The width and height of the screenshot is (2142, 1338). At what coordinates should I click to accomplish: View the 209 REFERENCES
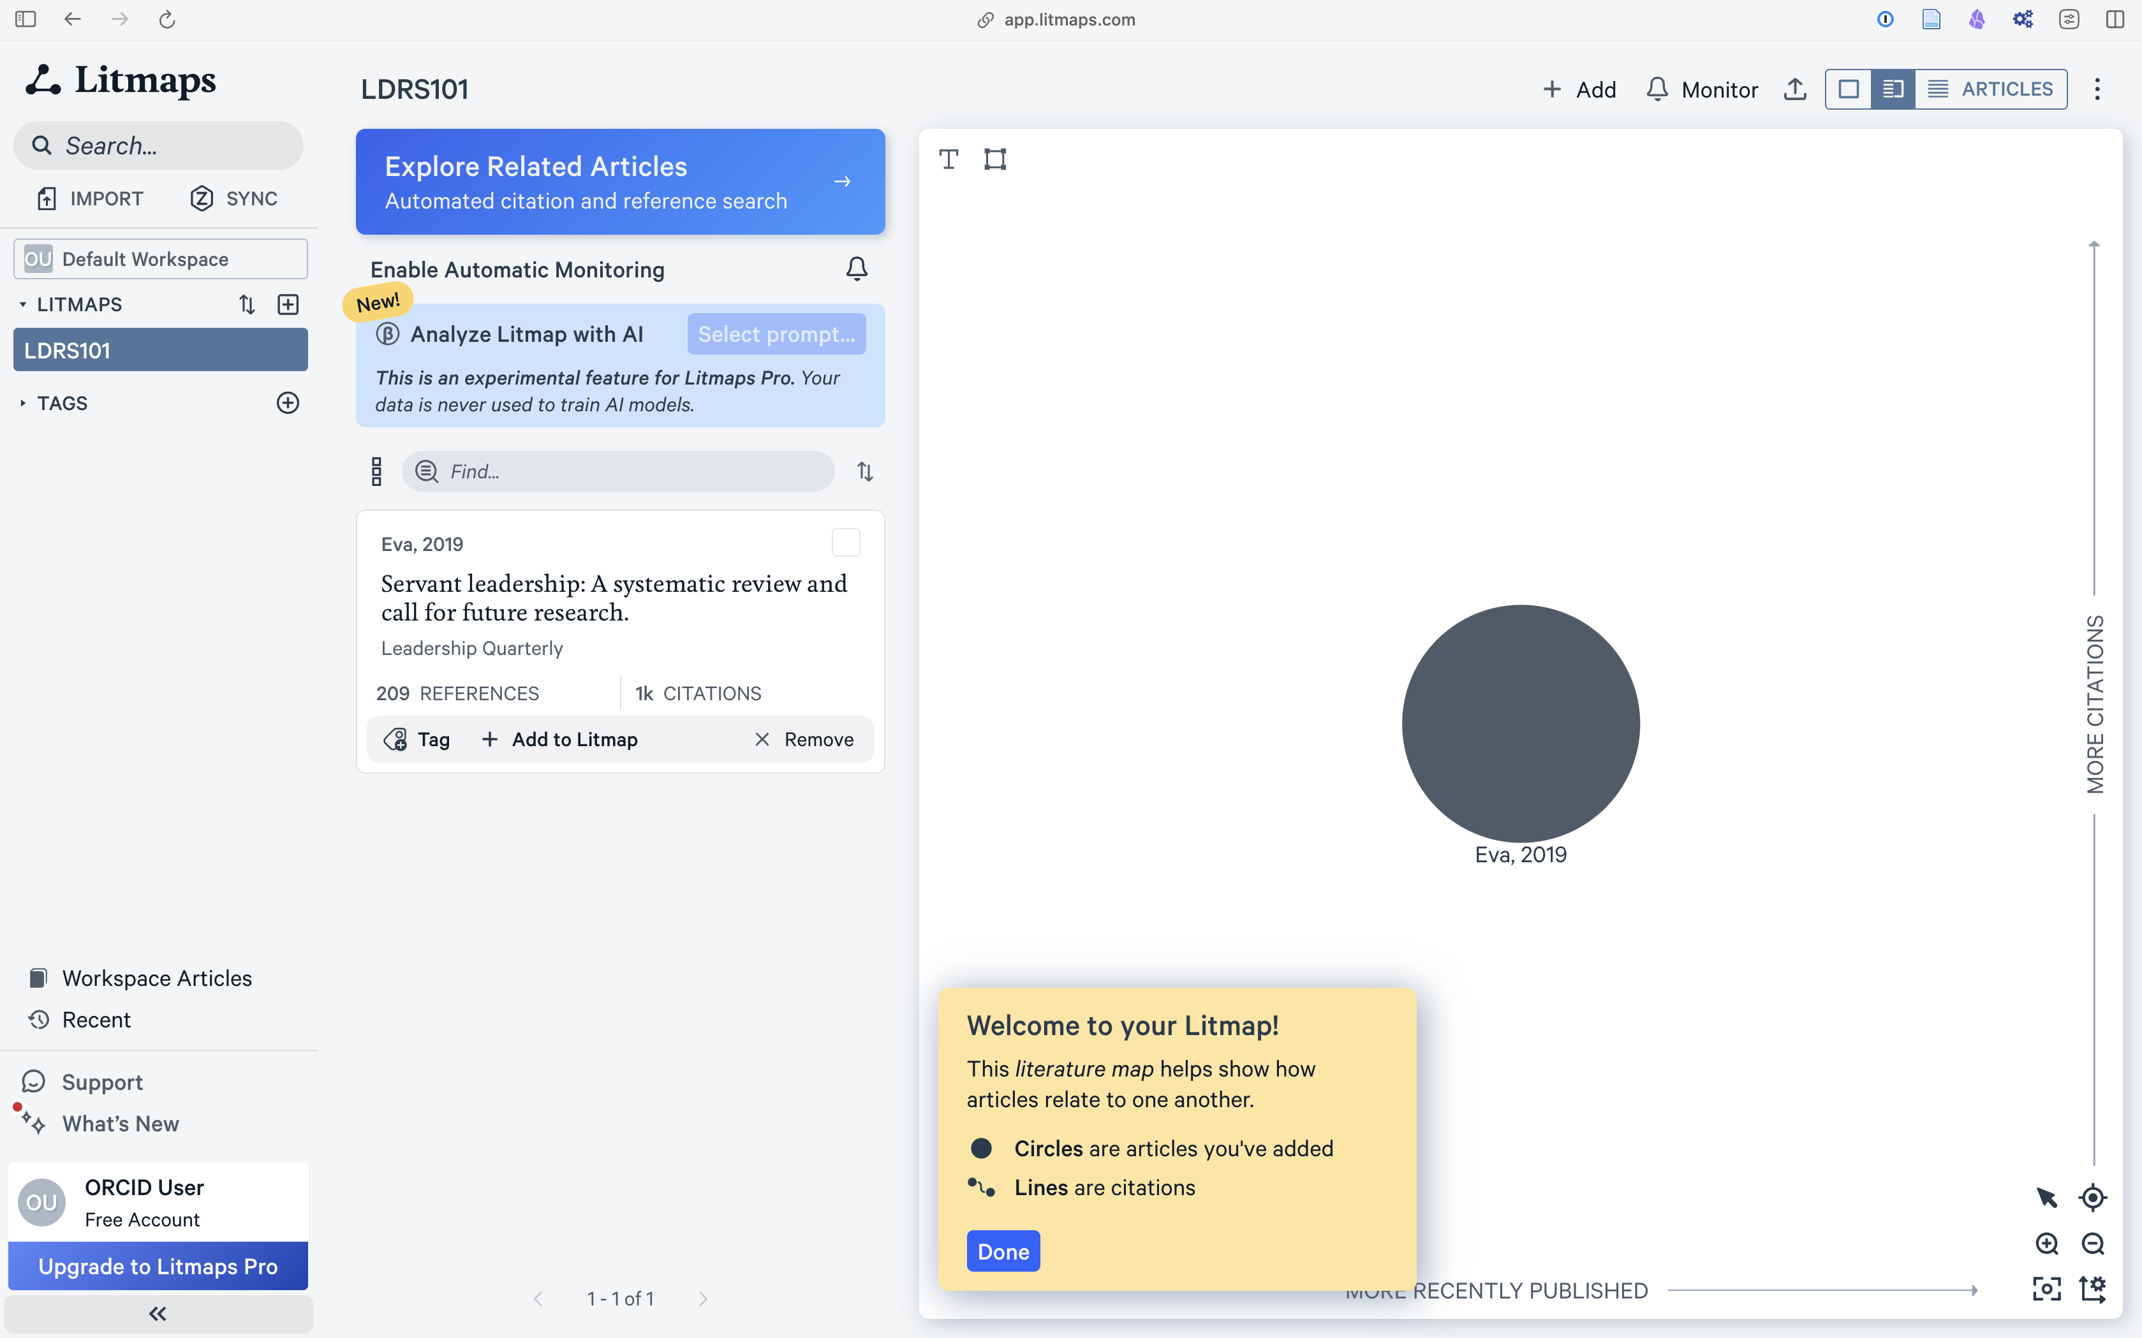point(457,693)
